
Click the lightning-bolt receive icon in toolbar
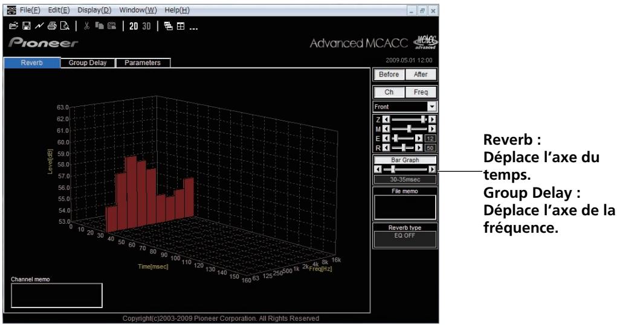(39, 26)
